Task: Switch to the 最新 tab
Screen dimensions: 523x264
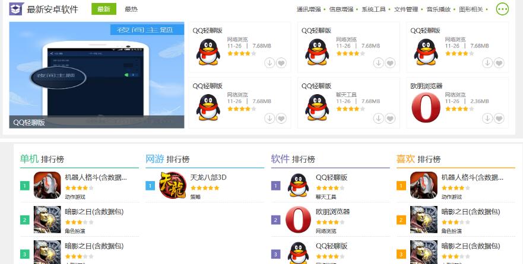Action: coord(104,9)
